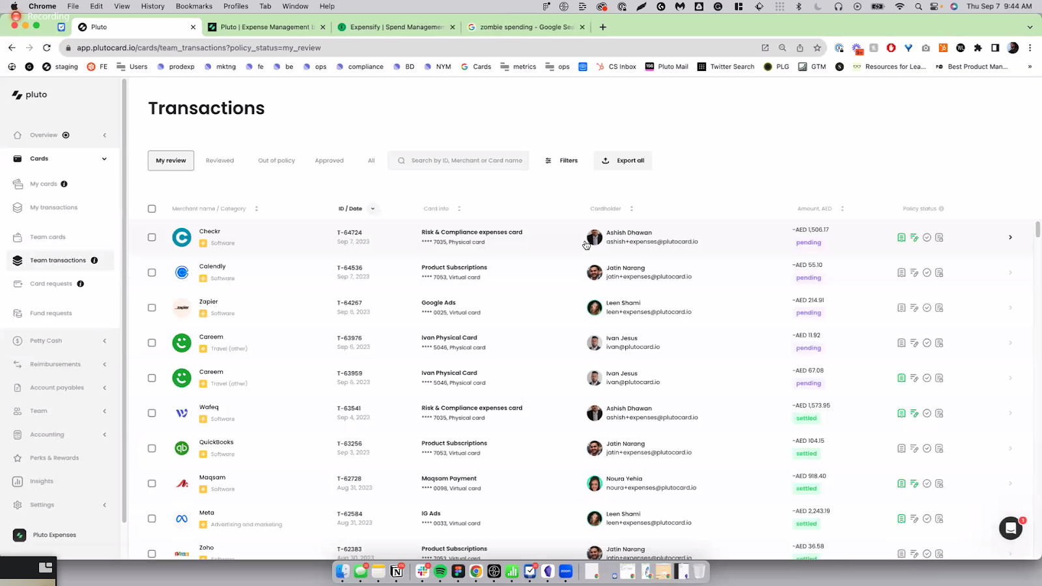
Task: Select the Careem T-63959 row checkbox
Action: [152, 378]
